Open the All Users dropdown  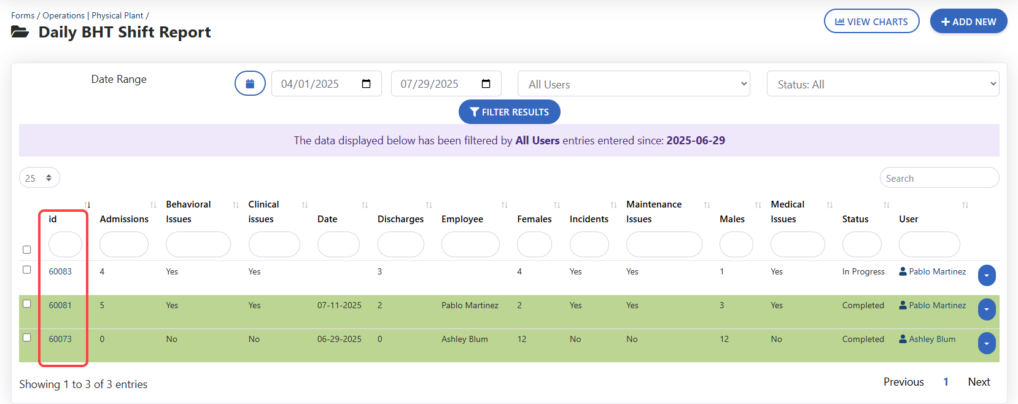[634, 84]
